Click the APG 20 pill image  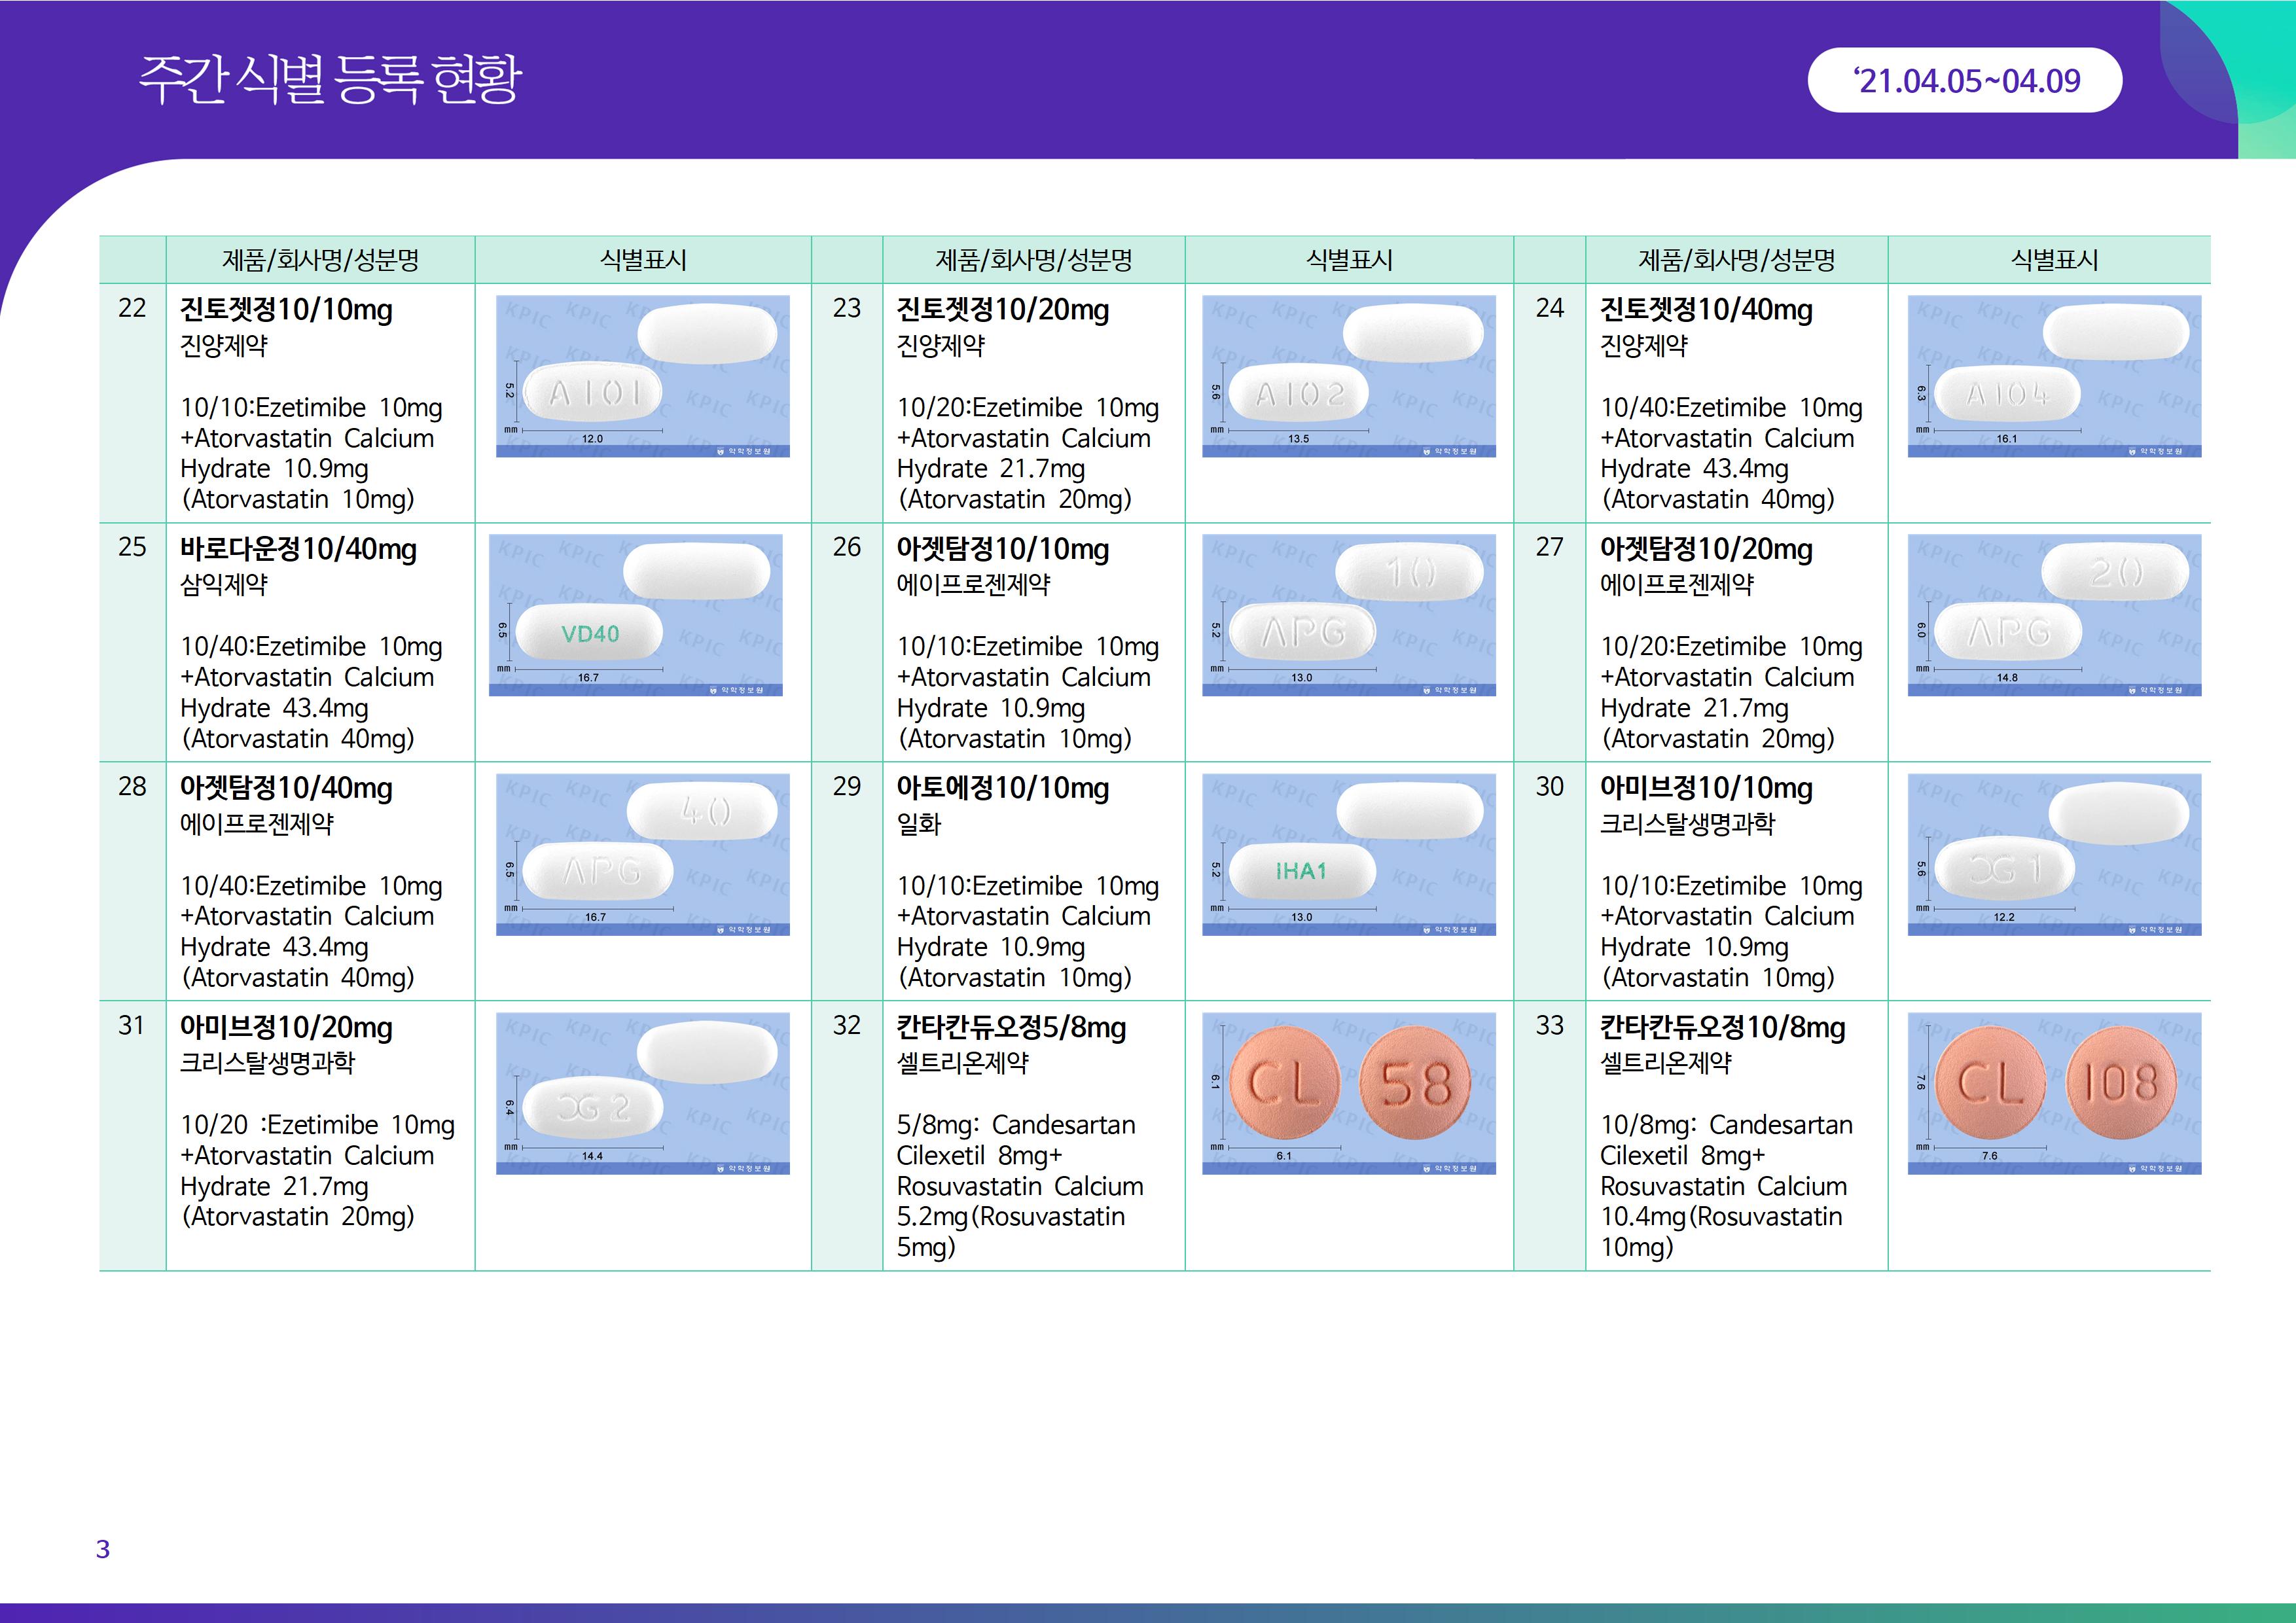coord(2054,615)
